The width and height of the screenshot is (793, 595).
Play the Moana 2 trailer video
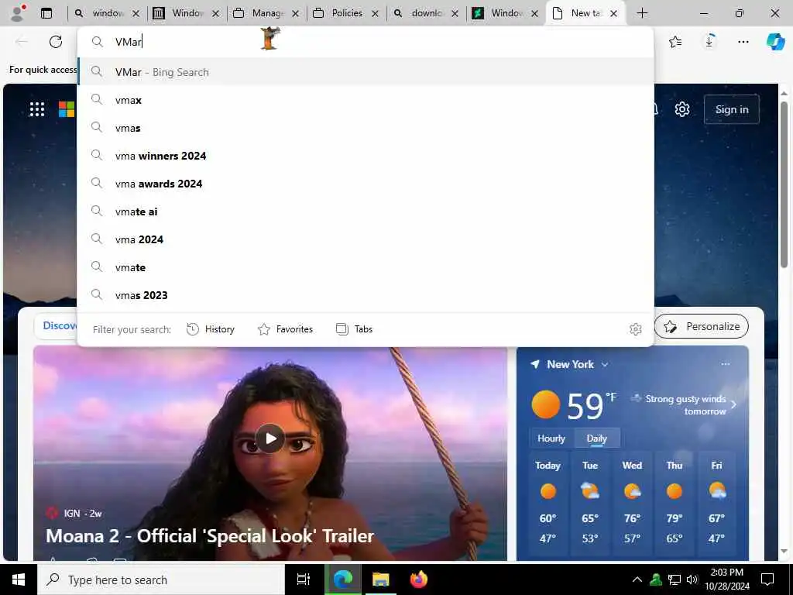coord(270,439)
